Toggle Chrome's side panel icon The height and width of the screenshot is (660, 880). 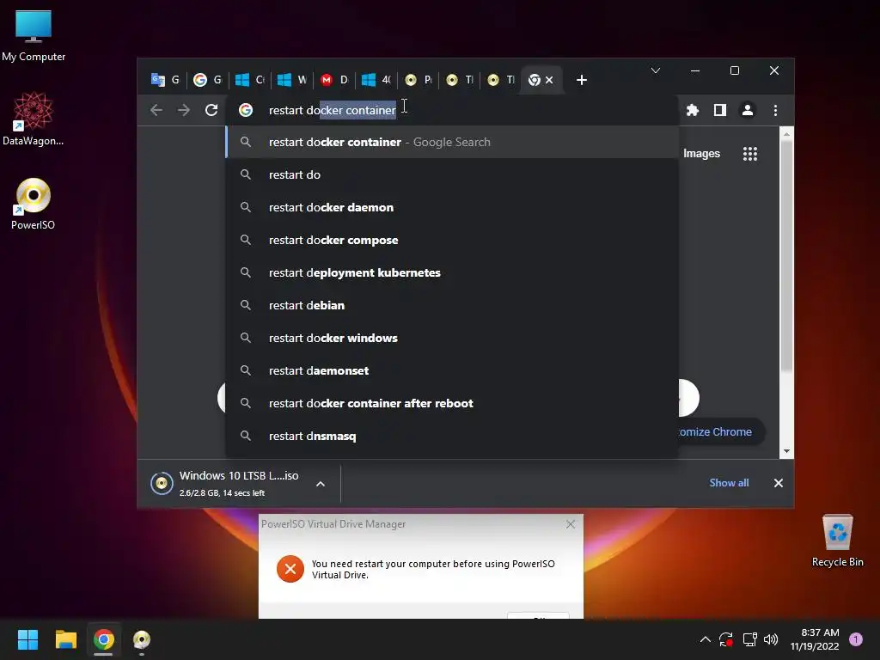pos(720,110)
